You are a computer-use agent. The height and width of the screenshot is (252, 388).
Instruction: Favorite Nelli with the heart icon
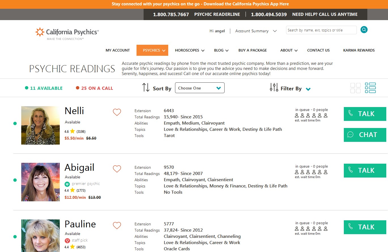point(117,112)
